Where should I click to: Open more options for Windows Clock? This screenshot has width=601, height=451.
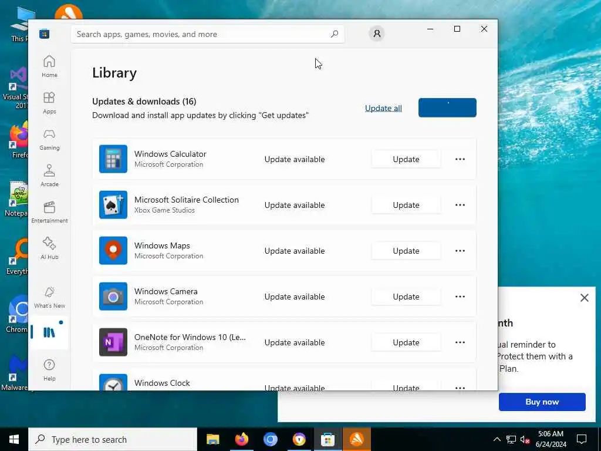(460, 388)
